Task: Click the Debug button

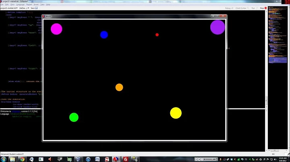Action: 229,8
